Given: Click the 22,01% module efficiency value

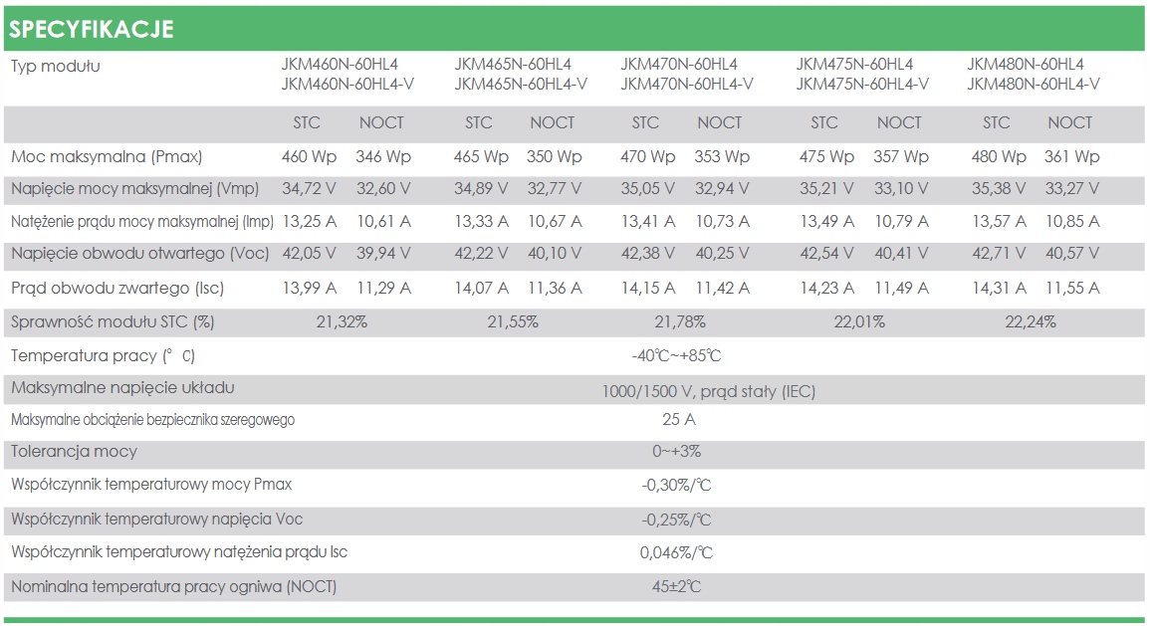Looking at the screenshot, I should [859, 321].
